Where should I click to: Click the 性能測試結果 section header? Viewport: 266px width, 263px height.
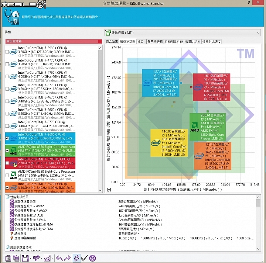click(x=19, y=197)
